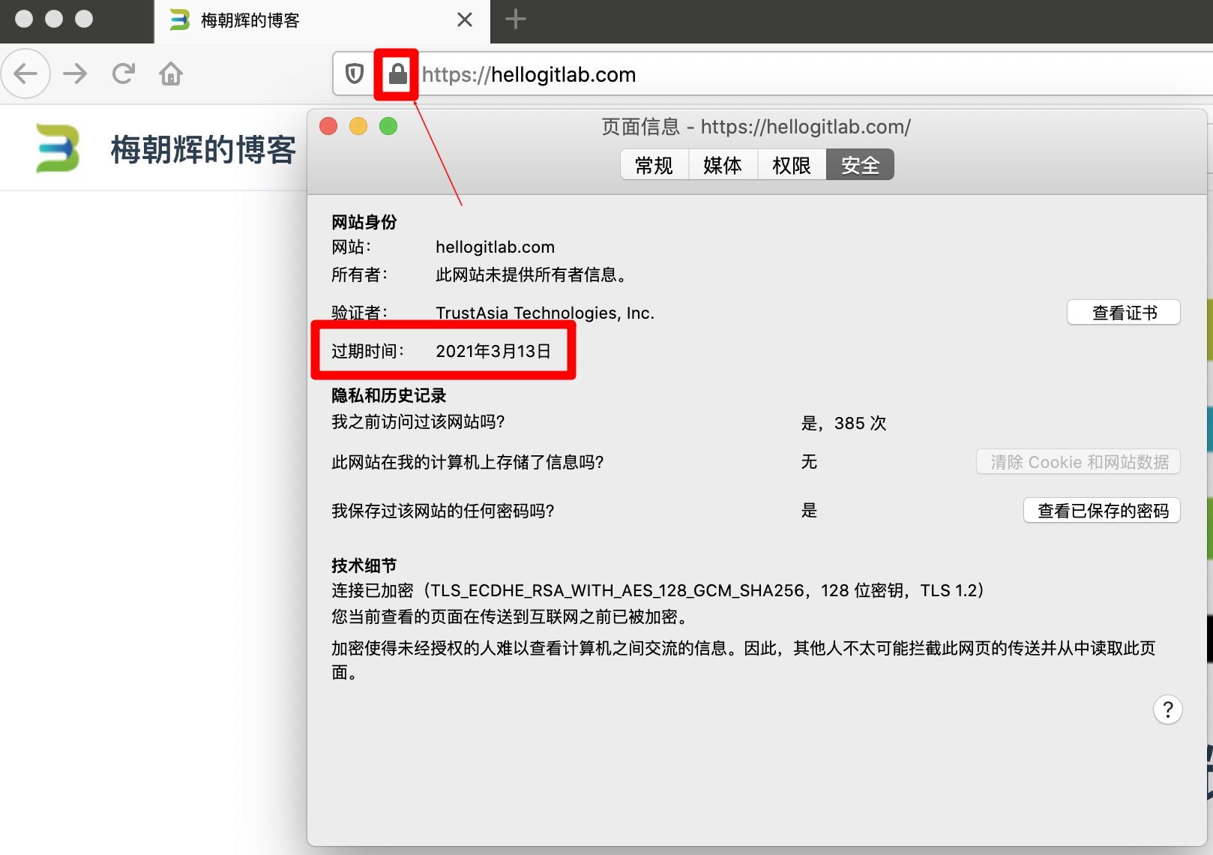Select the 安全 tab
The height and width of the screenshot is (855, 1213).
click(860, 165)
